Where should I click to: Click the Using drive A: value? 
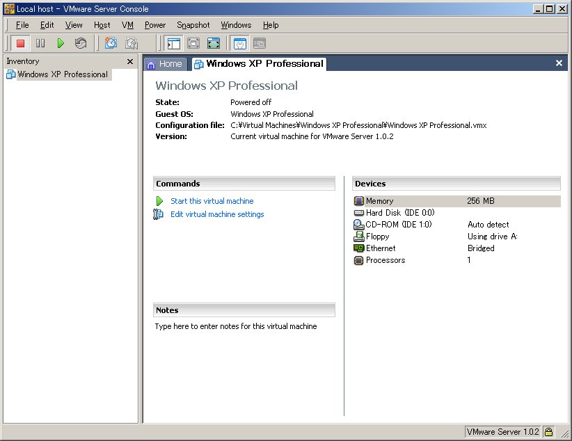click(493, 236)
